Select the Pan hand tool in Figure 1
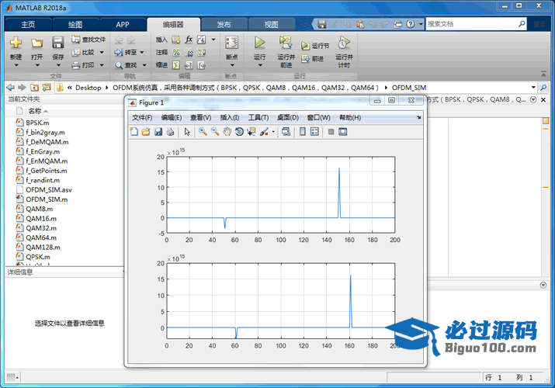This screenshot has height=388, width=555. (x=227, y=132)
